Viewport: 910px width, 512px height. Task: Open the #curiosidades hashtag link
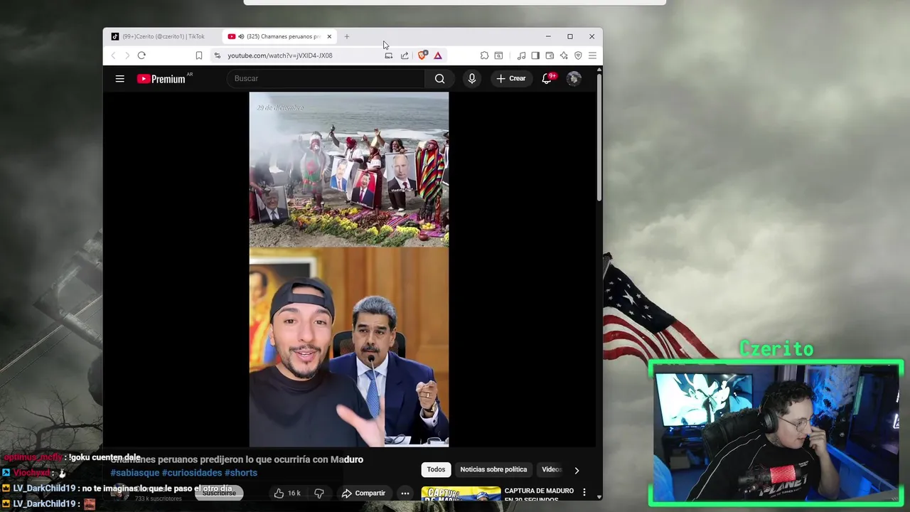192,473
